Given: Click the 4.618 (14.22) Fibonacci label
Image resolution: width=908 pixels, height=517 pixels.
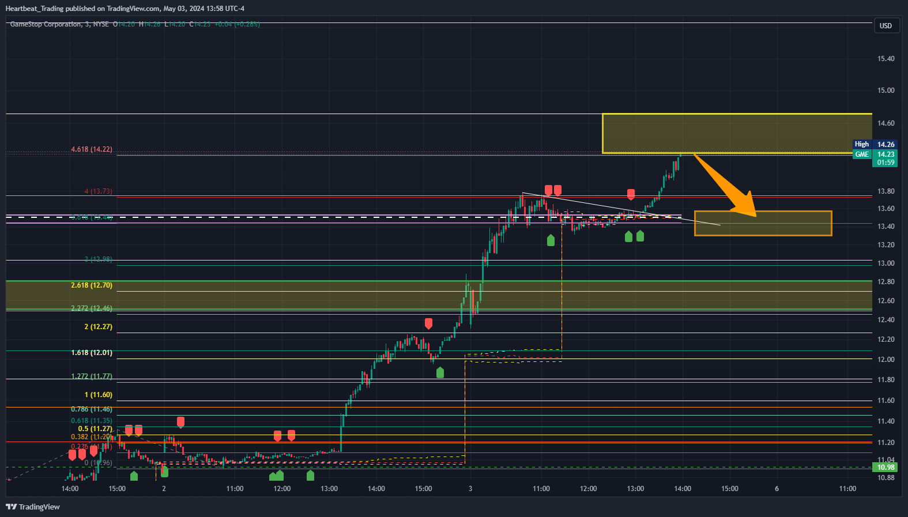Looking at the screenshot, I should tap(92, 149).
